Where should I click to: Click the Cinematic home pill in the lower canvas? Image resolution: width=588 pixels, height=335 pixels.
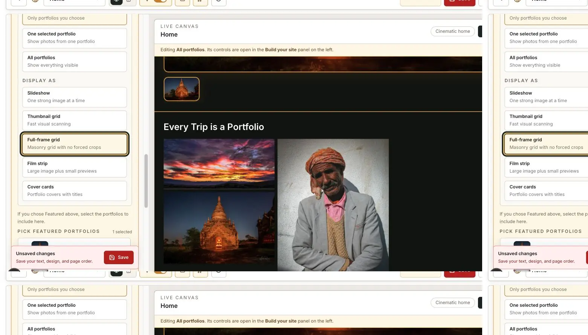pos(452,303)
